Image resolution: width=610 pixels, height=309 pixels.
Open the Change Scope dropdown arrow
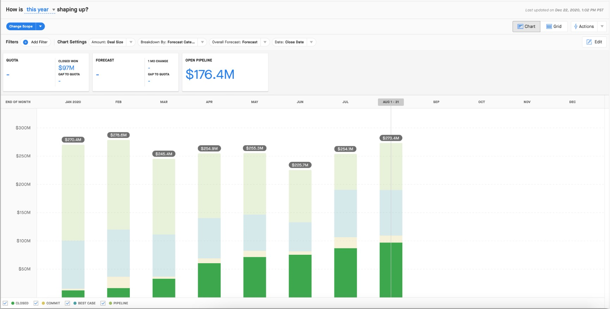(41, 26)
